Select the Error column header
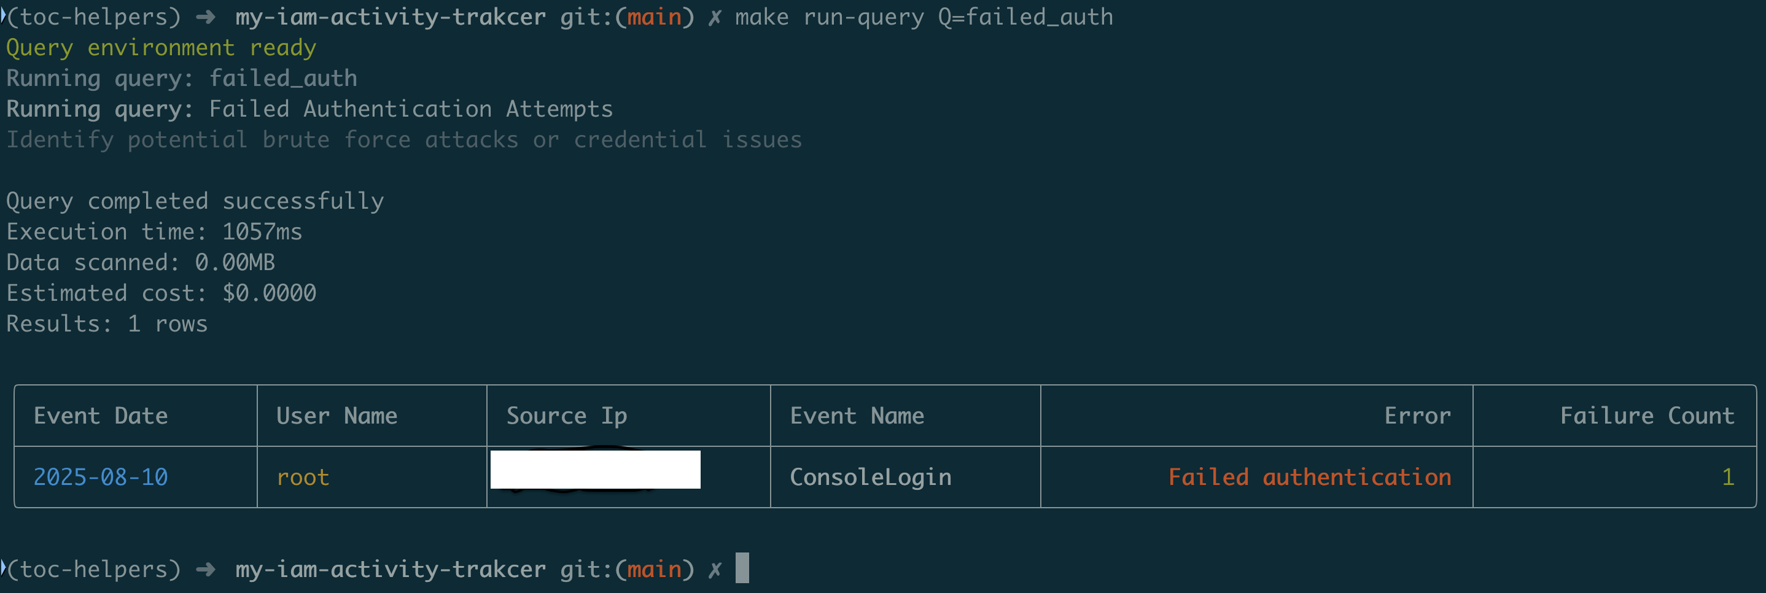 coord(1417,416)
